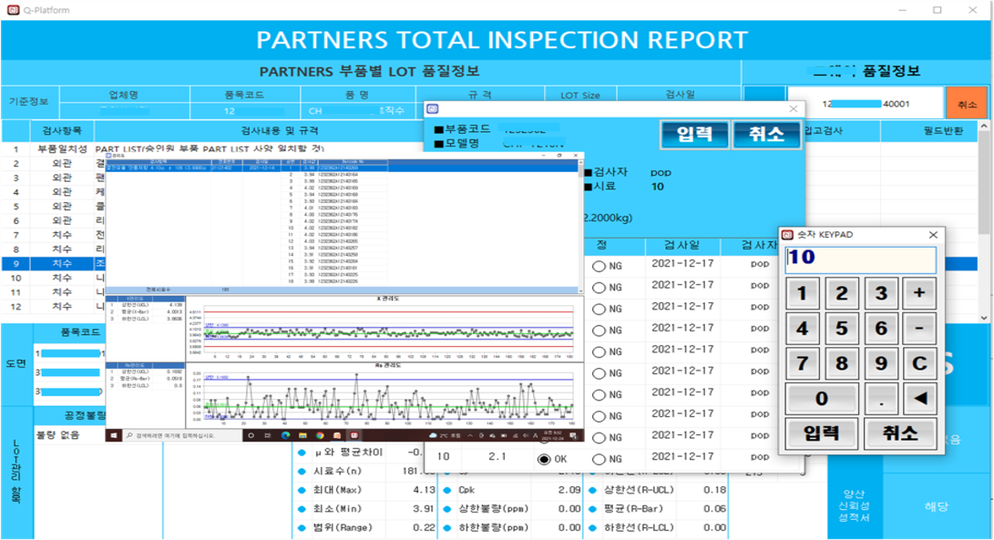Click keypad digit 6
This screenshot has width=994, height=540.
coord(880,329)
